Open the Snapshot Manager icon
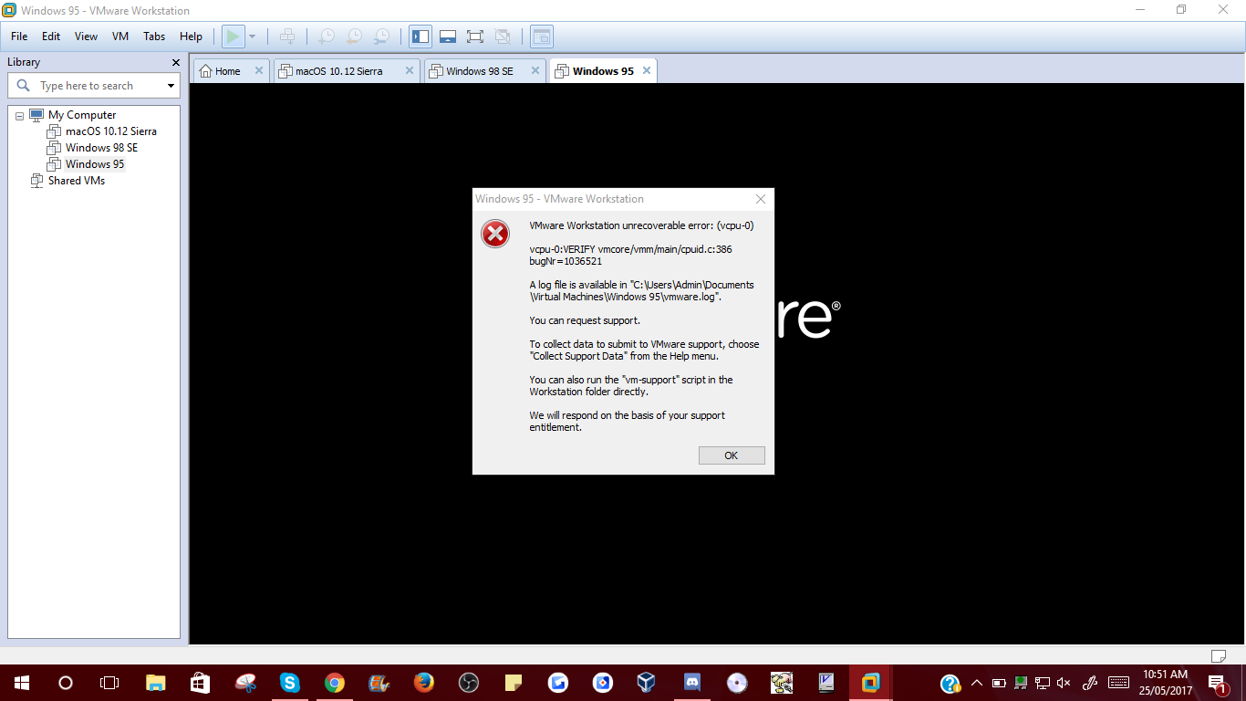1246x701 pixels. tap(382, 37)
